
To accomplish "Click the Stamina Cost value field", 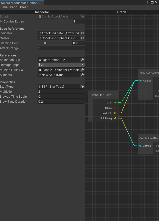I will [79, 43].
